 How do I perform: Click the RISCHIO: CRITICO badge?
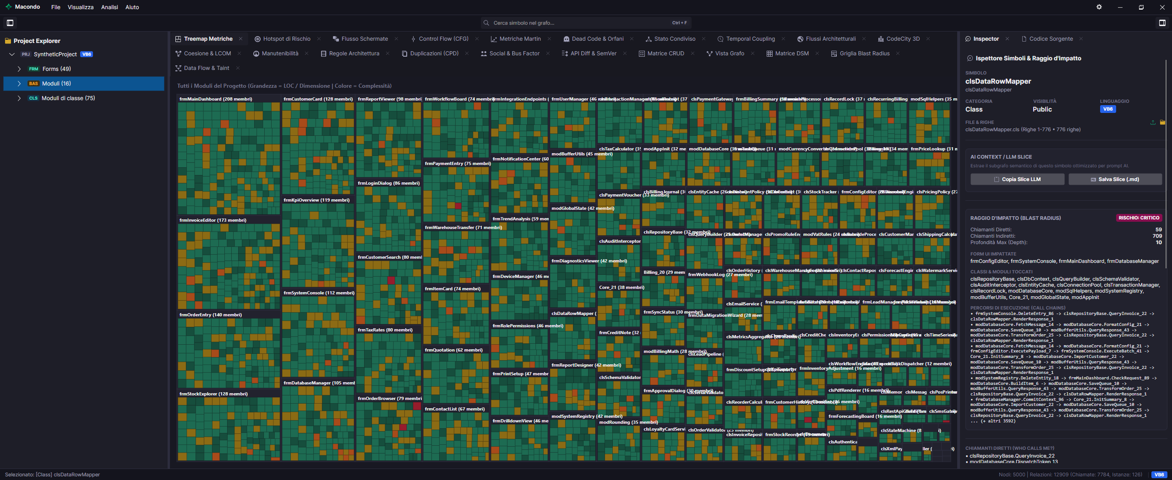coord(1139,218)
